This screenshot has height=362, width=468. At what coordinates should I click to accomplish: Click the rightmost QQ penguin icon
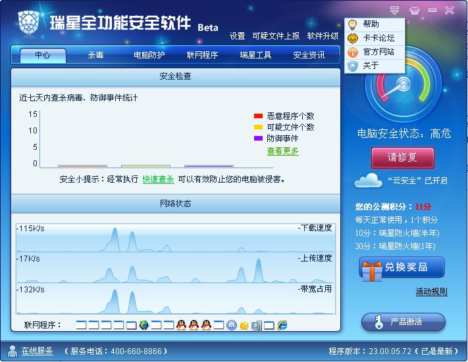click(206, 325)
